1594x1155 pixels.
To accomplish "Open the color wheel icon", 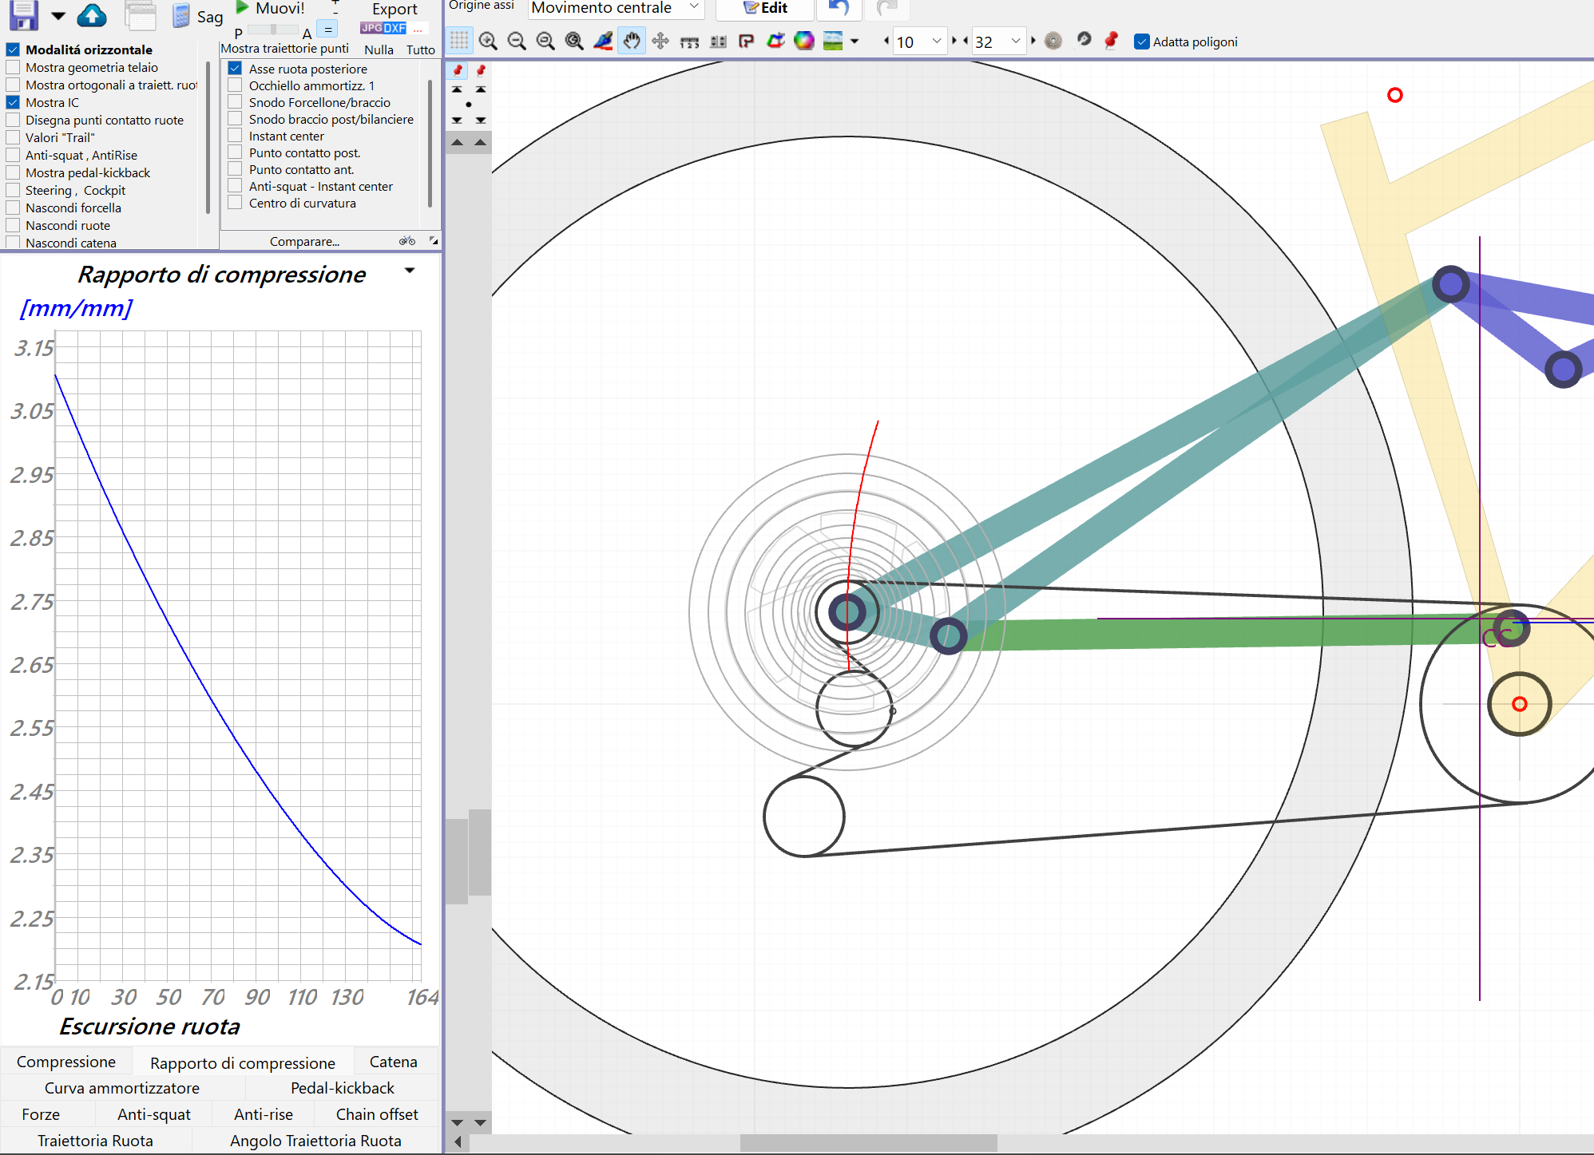I will click(804, 41).
